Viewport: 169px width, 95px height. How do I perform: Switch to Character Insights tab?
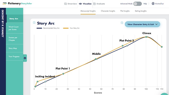[108, 11]
